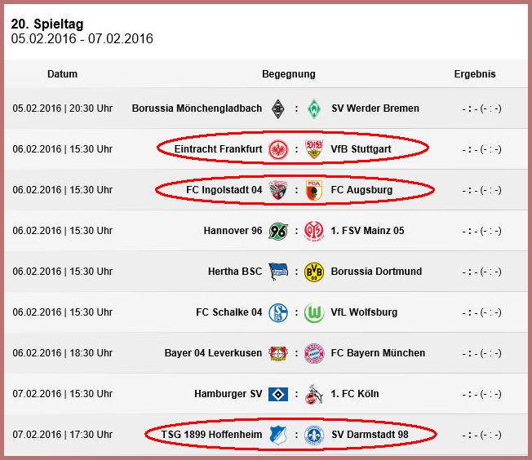Click the SV Werder Bremen green diamond logo

click(x=314, y=108)
